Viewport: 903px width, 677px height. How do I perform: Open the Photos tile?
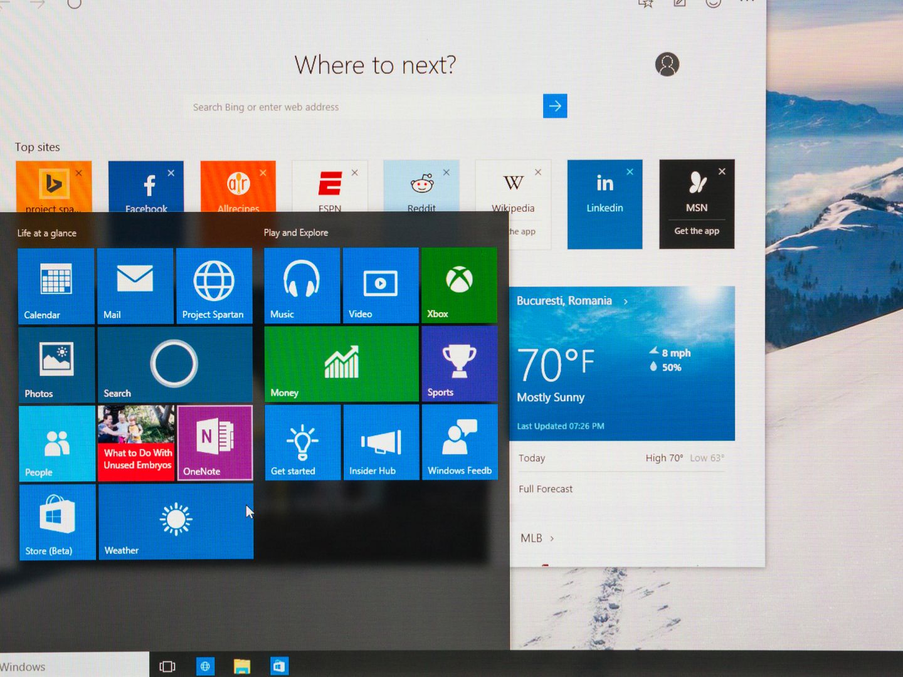pyautogui.click(x=56, y=365)
